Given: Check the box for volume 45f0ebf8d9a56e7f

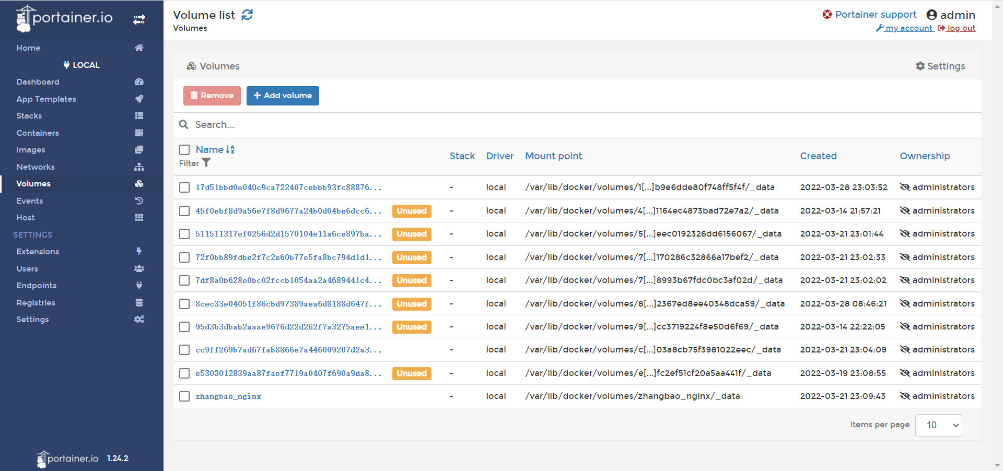Looking at the screenshot, I should (x=184, y=211).
